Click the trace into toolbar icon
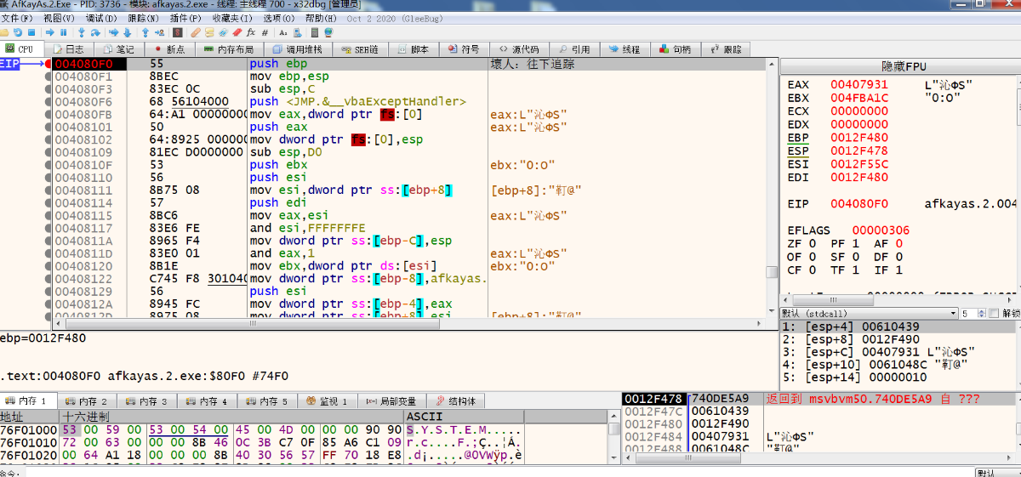1021x477 pixels. (x=113, y=32)
